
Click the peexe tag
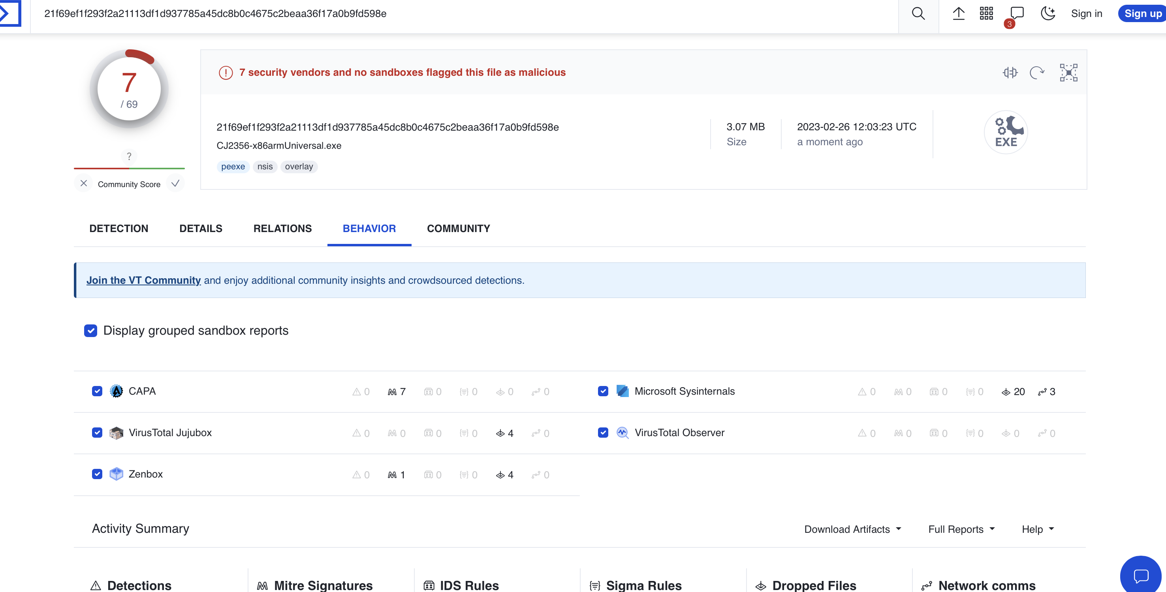(233, 167)
